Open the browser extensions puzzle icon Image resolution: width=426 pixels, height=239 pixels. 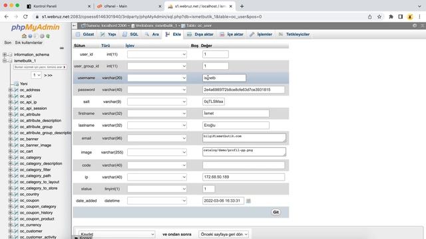[391, 17]
